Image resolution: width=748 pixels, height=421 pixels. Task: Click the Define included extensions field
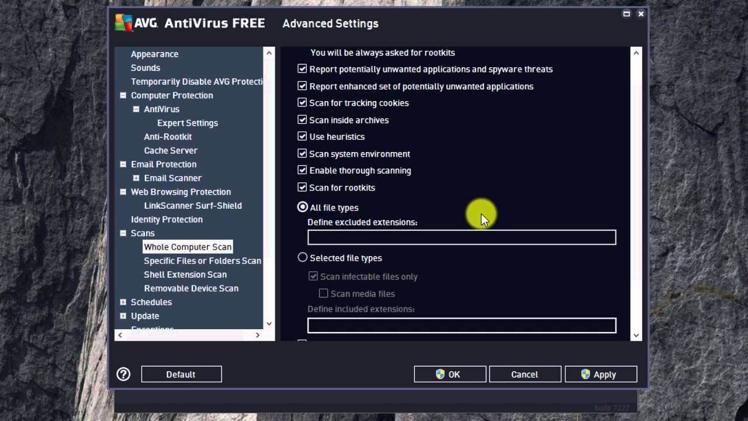[x=462, y=325]
